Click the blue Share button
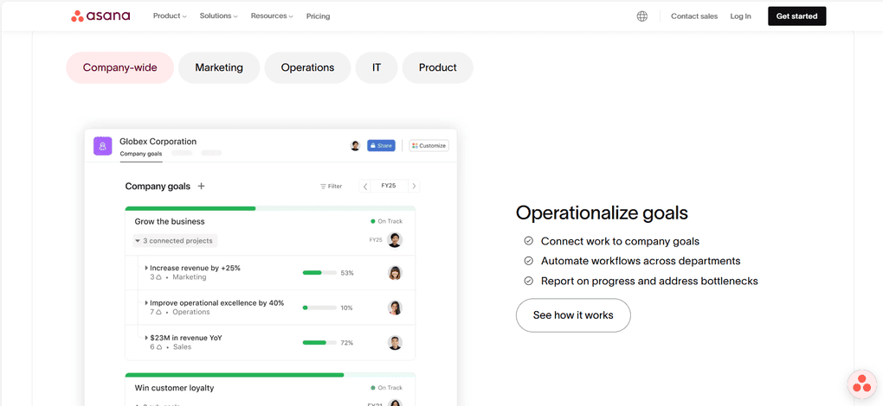This screenshot has height=406, width=883. (x=381, y=146)
